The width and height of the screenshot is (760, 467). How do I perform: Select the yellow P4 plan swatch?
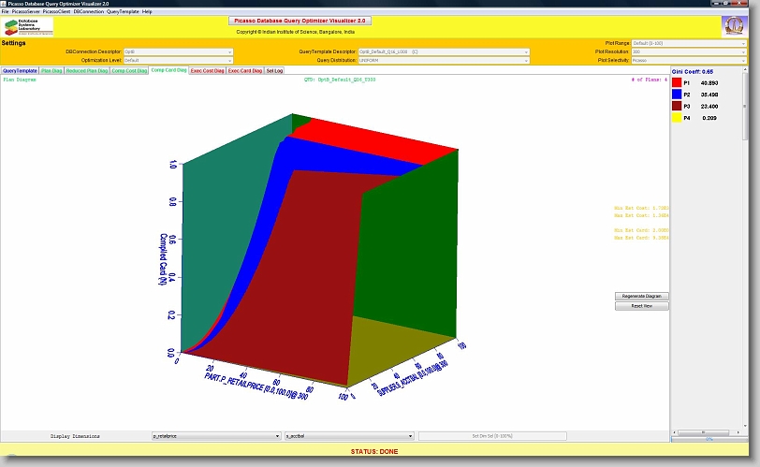point(679,119)
